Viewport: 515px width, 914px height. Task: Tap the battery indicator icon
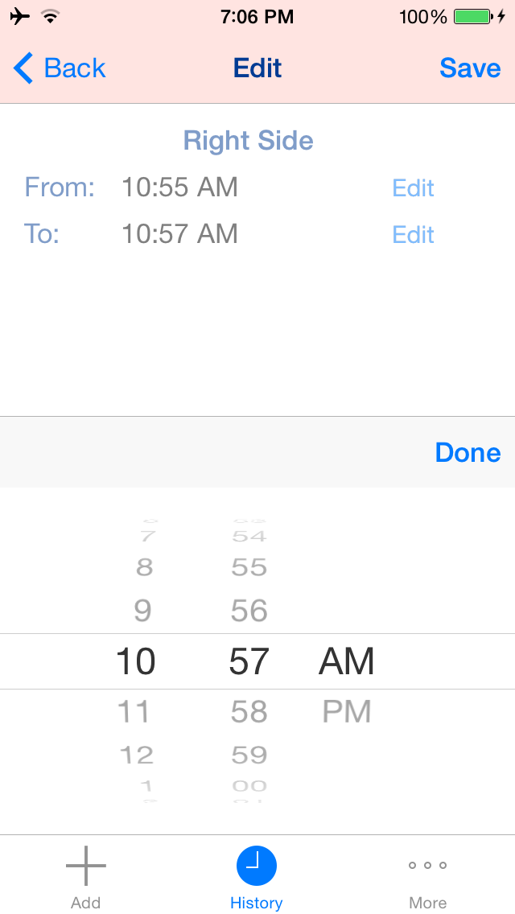[x=473, y=16]
